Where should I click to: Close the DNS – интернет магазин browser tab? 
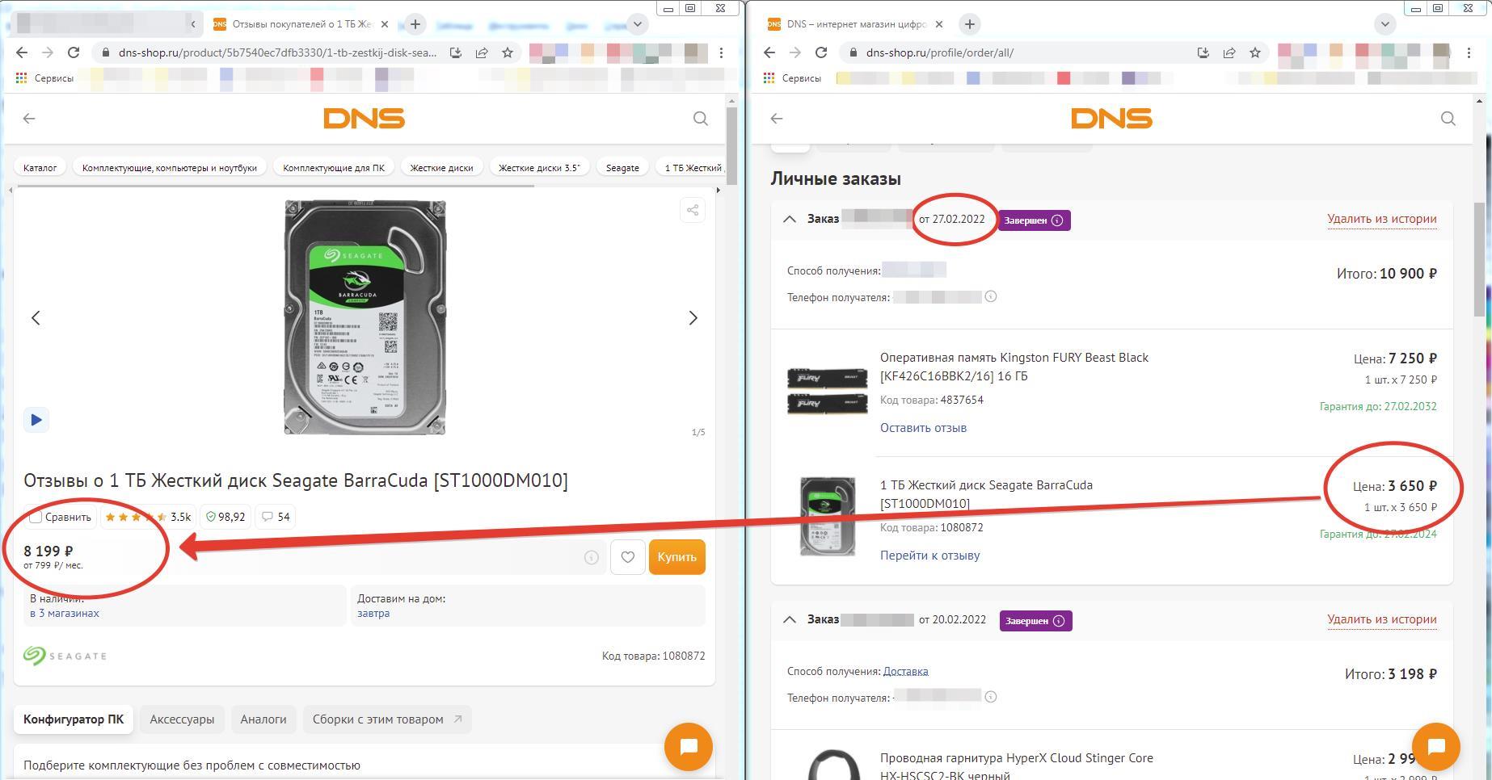(939, 24)
